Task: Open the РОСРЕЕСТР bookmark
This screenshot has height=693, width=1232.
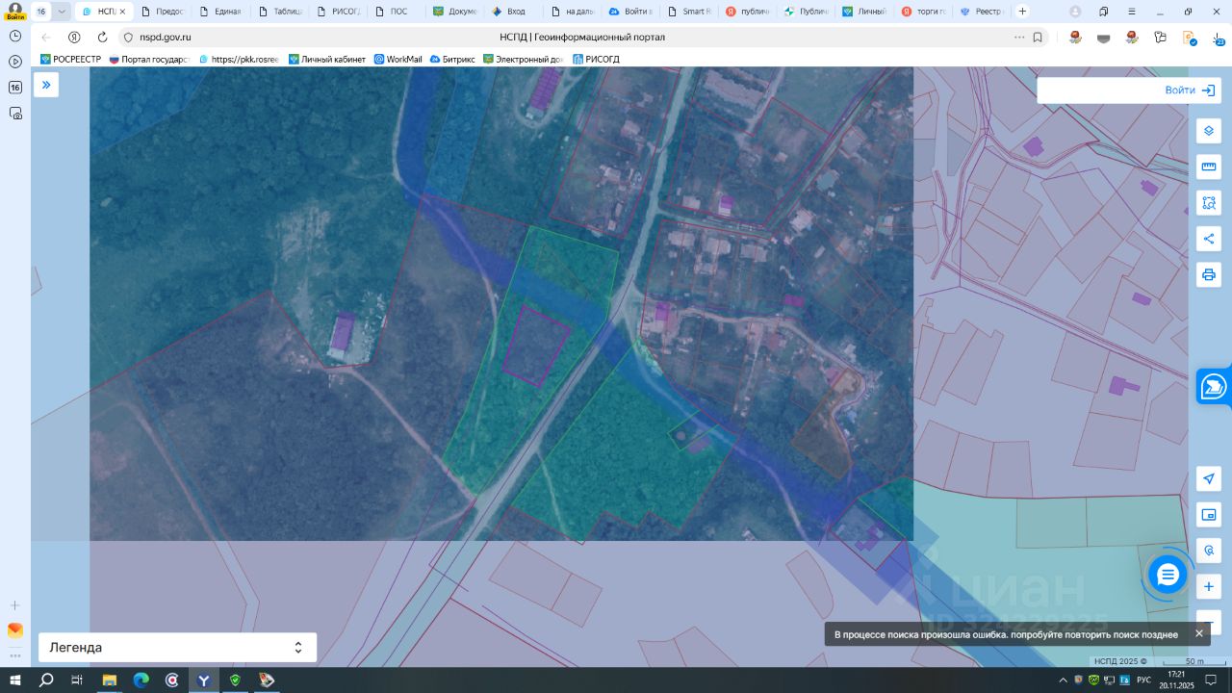Action: coord(70,59)
